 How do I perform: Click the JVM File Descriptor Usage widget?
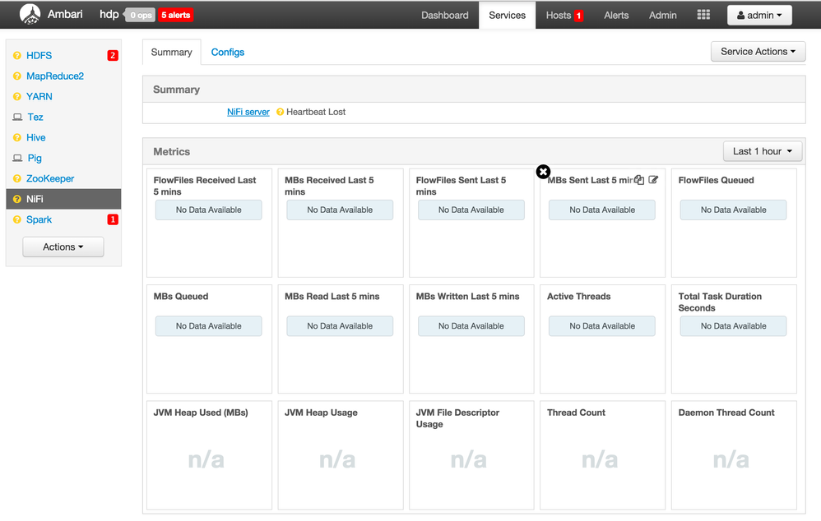471,455
